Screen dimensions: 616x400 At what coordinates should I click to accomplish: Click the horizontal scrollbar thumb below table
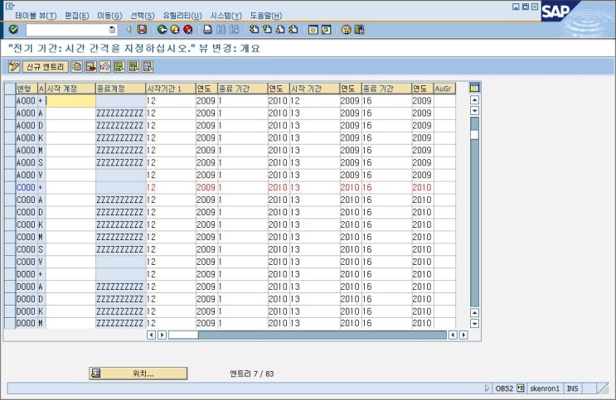pos(183,335)
